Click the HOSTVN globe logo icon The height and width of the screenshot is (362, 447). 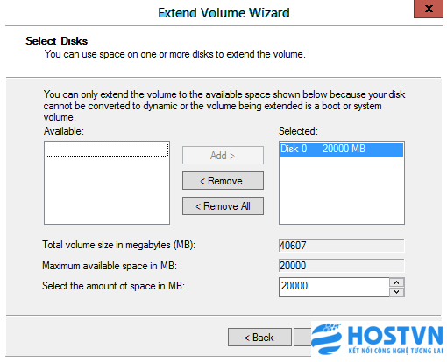pyautogui.click(x=326, y=338)
